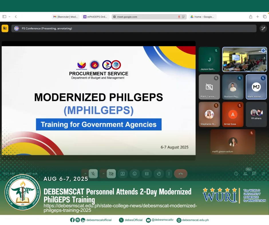The height and width of the screenshot is (225, 269).
Task: Open the three-dot more options menu
Action: pyautogui.click(x=169, y=174)
